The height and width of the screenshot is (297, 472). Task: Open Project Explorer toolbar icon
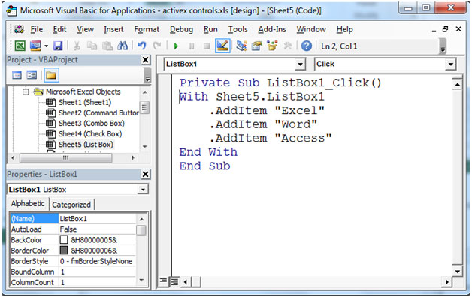[x=241, y=46]
